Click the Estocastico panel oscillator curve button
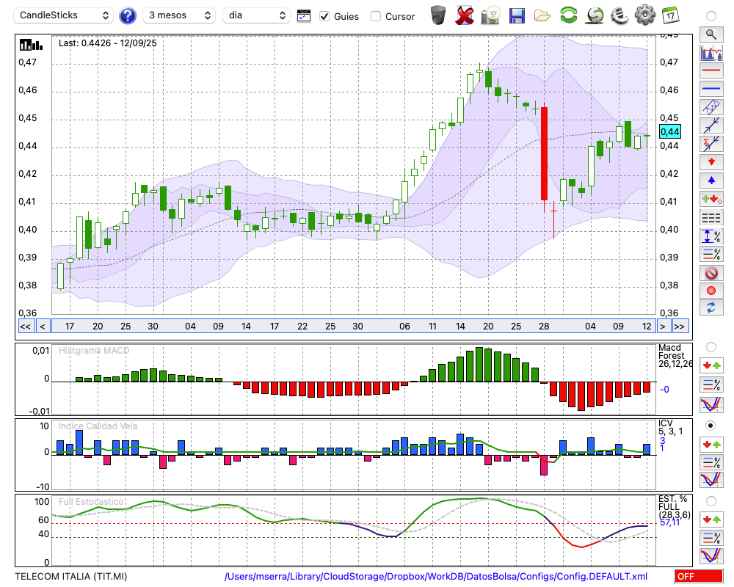Viewport: 734px width, 587px height. 711,555
